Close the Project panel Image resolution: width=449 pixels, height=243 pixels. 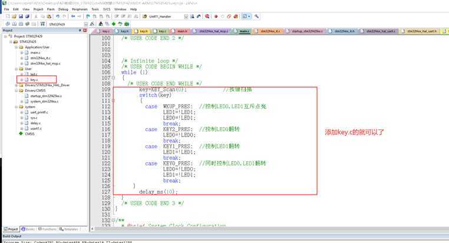click(85, 31)
